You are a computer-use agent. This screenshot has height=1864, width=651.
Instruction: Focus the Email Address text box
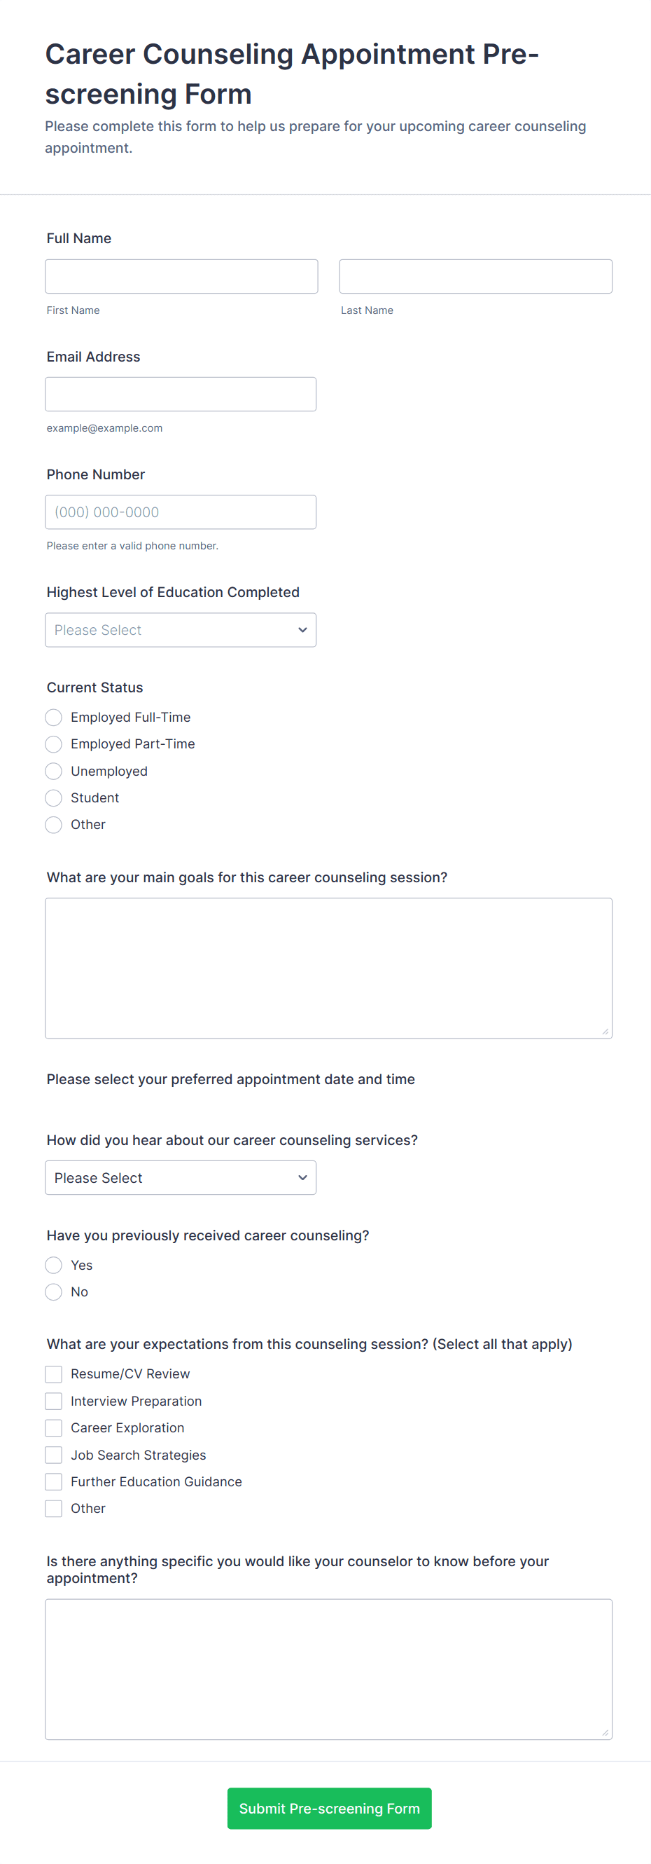(x=181, y=395)
